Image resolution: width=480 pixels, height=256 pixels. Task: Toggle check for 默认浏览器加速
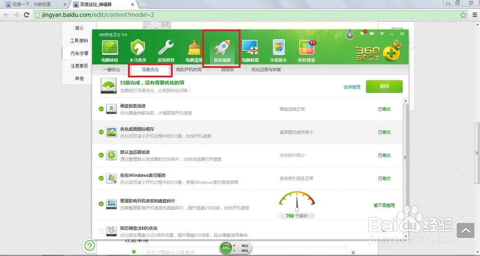pyautogui.click(x=101, y=155)
